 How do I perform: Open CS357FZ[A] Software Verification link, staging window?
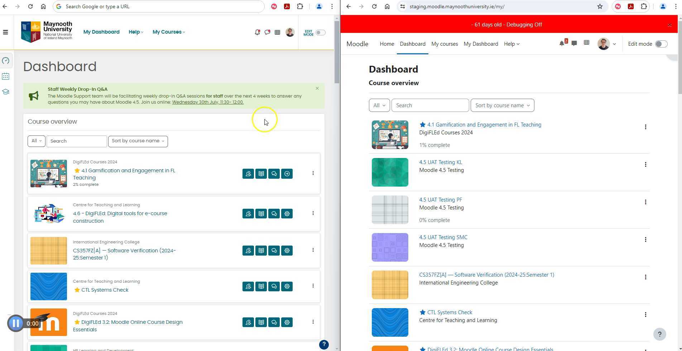coord(486,275)
